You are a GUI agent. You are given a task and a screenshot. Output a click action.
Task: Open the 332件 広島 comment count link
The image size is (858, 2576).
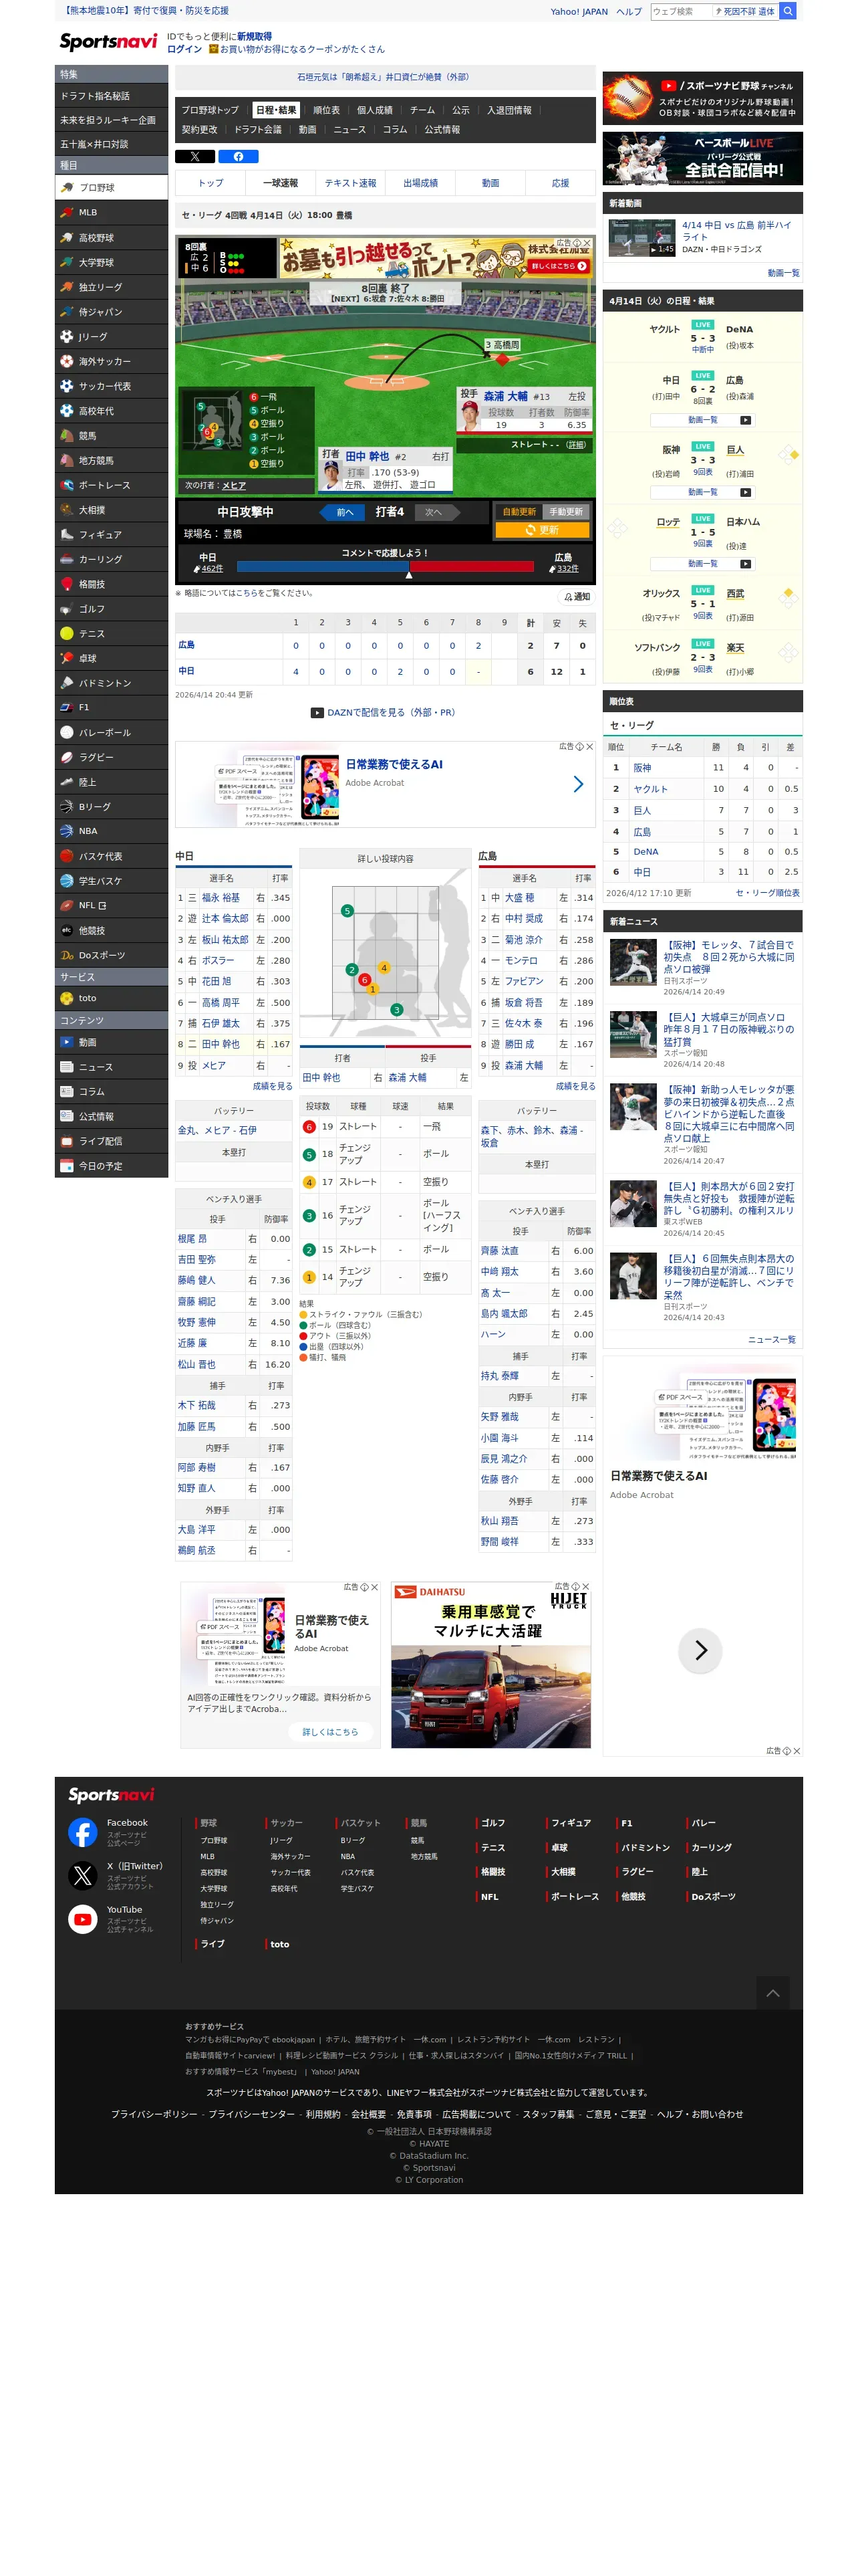tap(567, 569)
